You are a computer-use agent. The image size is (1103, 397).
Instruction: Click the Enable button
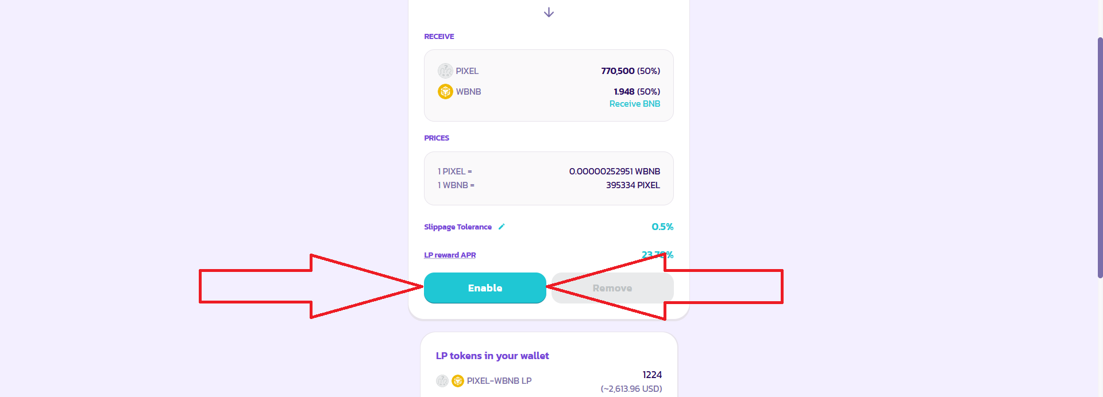(485, 288)
